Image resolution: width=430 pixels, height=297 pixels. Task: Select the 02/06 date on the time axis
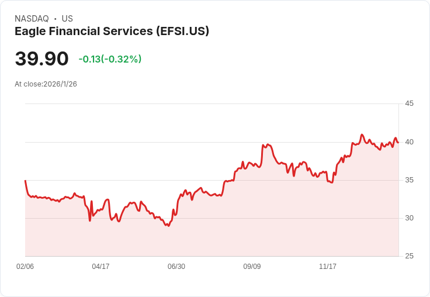pyautogui.click(x=25, y=266)
